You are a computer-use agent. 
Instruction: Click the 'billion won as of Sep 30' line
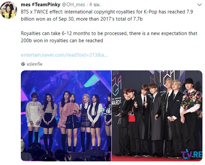(x=82, y=19)
